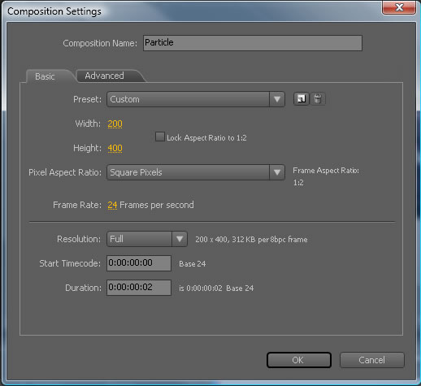Click the Height value 400
Image resolution: width=421 pixels, height=386 pixels.
(x=115, y=148)
